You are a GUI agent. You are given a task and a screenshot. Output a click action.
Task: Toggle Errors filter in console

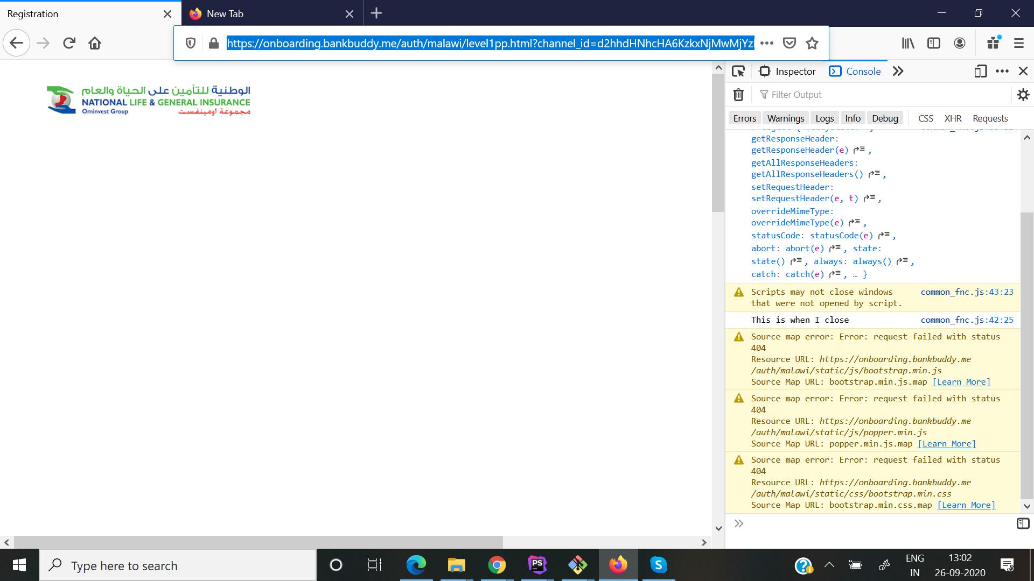[745, 118]
